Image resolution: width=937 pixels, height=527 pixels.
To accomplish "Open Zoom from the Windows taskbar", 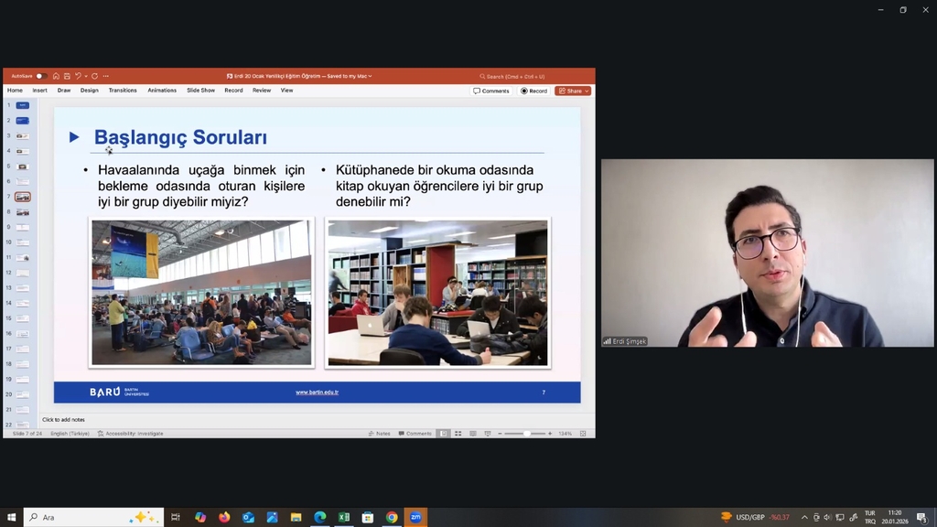I will [x=415, y=517].
